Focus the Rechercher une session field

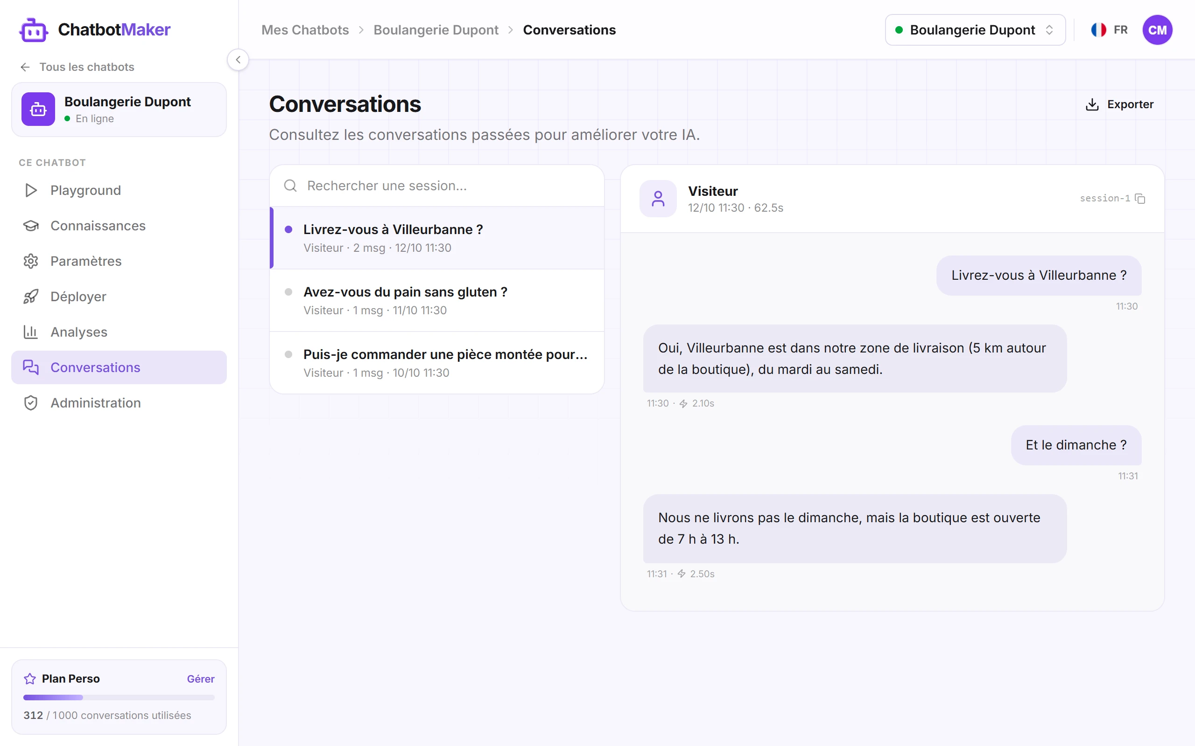click(437, 186)
